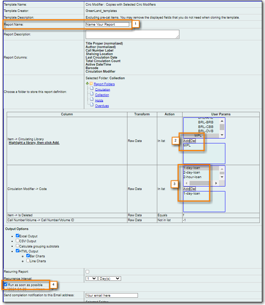This screenshot has width=265, height=305.
Task: Uncheck Run as soon as possible
Action: coord(6,284)
